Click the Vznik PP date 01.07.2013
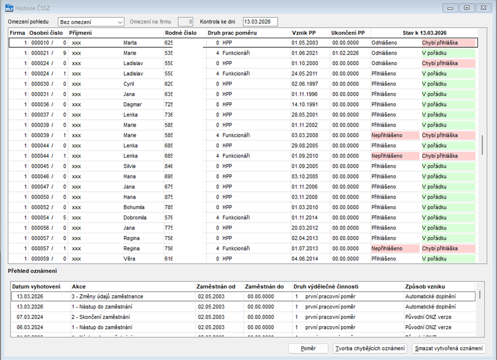Screen dimensions: 497x360 point(305,249)
